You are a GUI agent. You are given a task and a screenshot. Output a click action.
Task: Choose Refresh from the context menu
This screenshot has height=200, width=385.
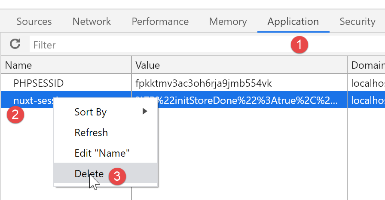(x=91, y=133)
